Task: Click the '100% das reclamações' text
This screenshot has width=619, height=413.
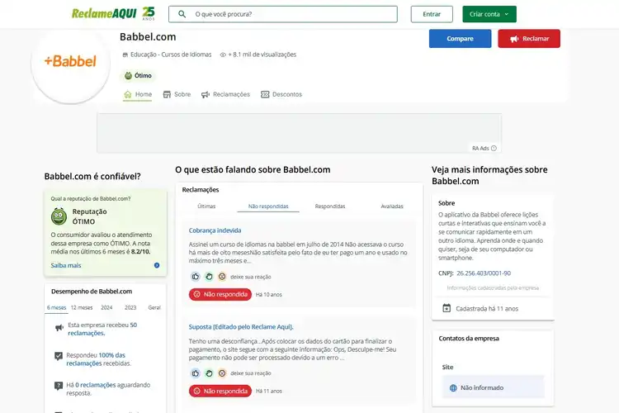Action: (x=96, y=359)
